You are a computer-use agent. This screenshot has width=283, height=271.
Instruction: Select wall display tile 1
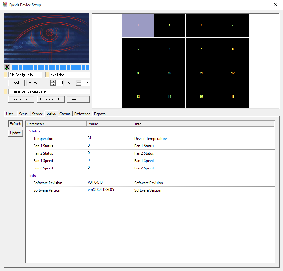pyautogui.click(x=138, y=26)
